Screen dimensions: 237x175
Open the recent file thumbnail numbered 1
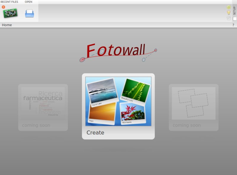pyautogui.click(x=10, y=13)
